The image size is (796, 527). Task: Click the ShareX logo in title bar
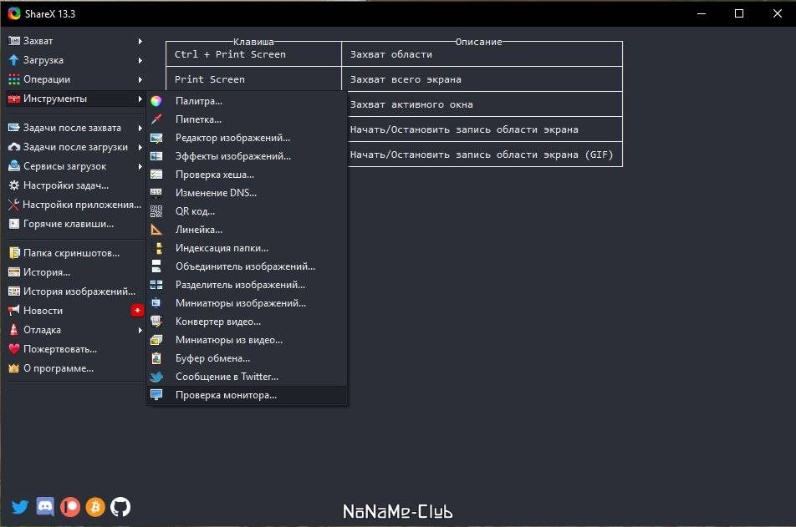click(14, 13)
